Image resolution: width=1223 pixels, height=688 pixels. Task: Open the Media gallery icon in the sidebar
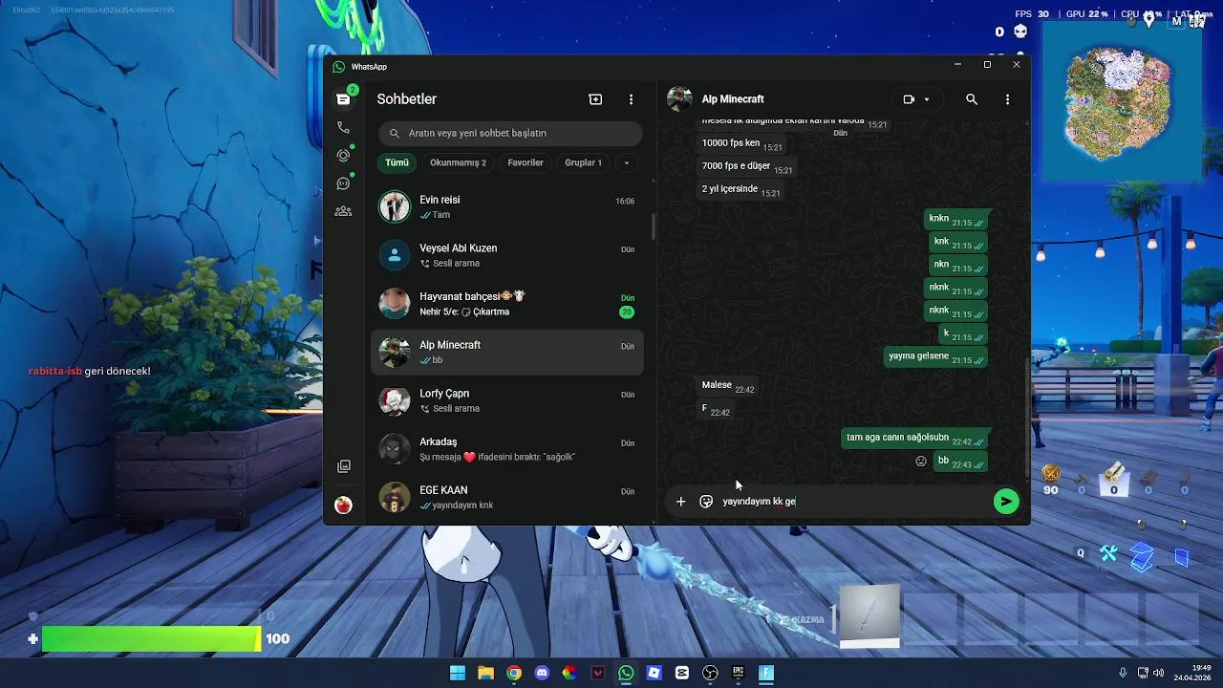click(x=344, y=466)
